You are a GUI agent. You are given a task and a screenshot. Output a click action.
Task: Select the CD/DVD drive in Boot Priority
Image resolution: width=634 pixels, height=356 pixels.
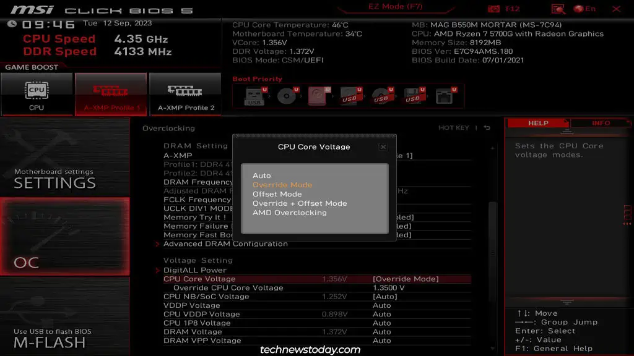point(286,96)
